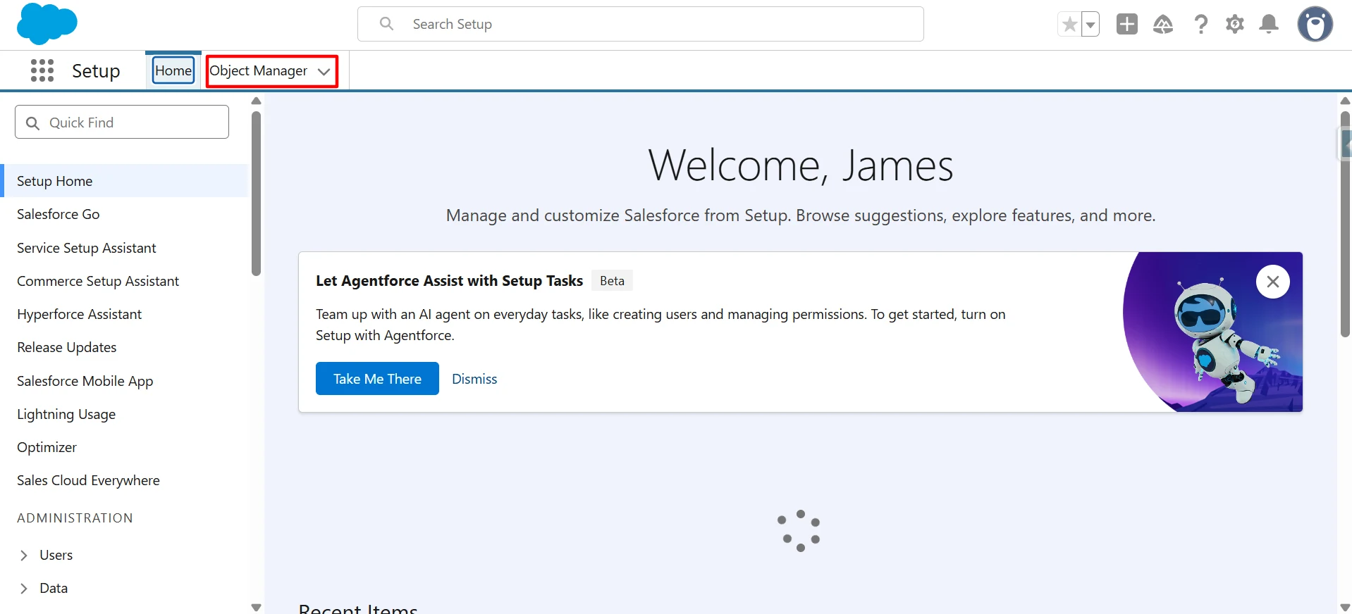1352x614 pixels.
Task: Click into the Quick Find box
Action: [x=122, y=123]
